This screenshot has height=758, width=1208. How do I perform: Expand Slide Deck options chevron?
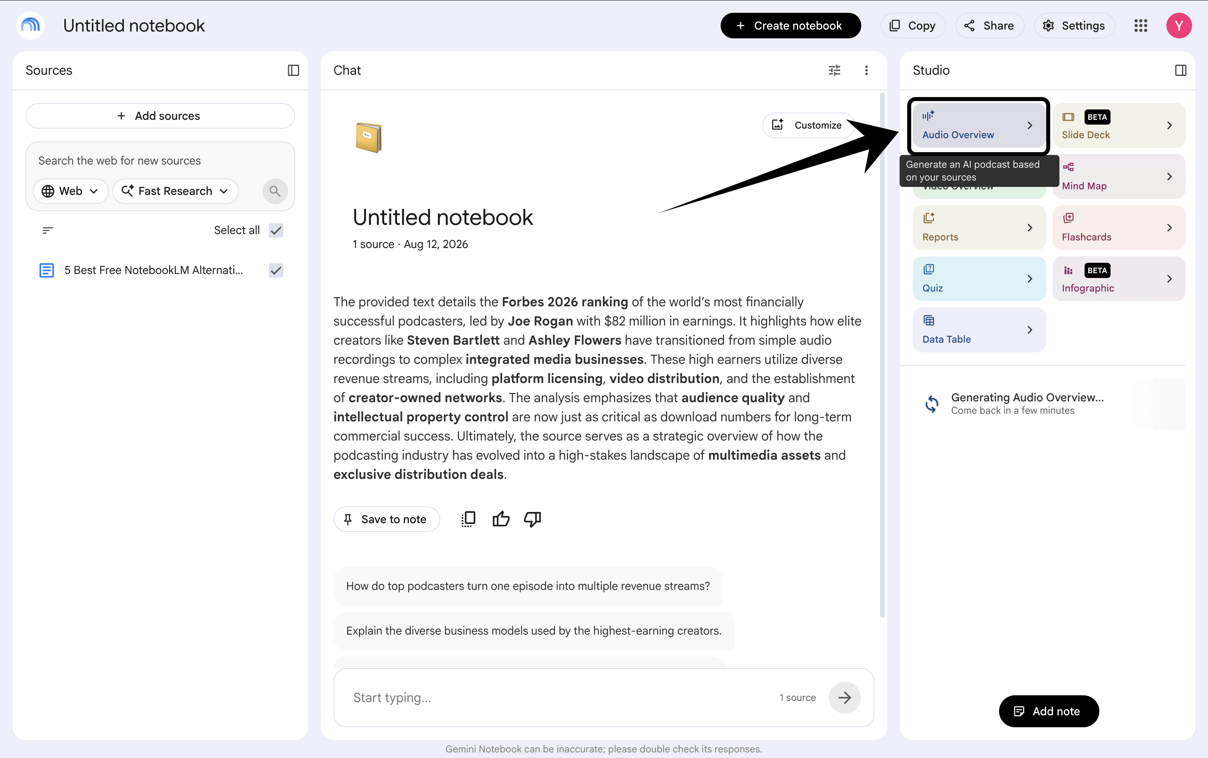point(1169,125)
